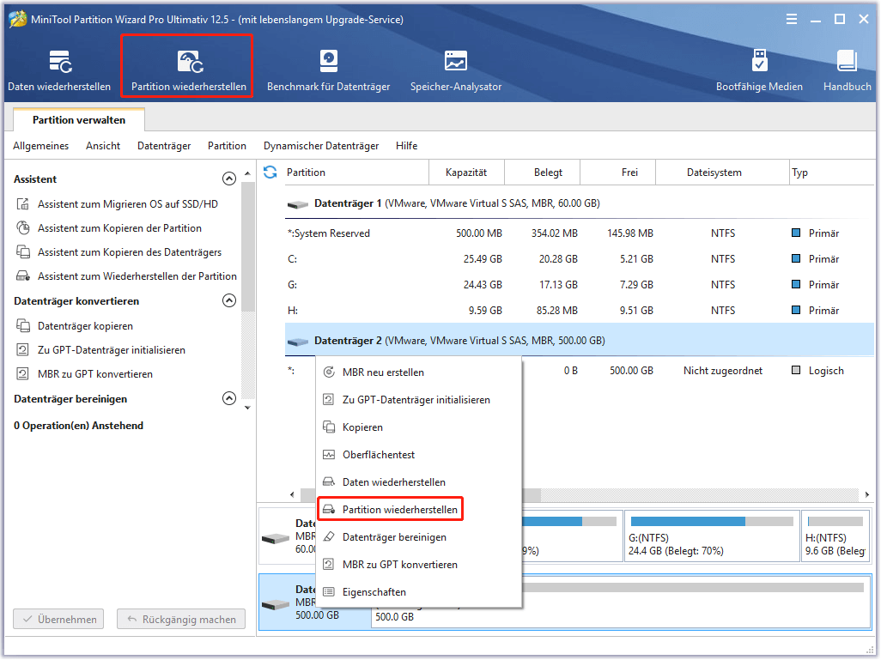
Task: Start Assistent zum Migrieren OS auf SSD/HD
Action: click(128, 204)
